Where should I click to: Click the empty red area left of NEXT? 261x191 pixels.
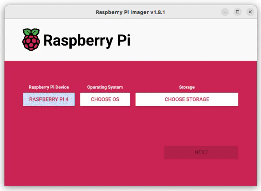(x=96, y=152)
